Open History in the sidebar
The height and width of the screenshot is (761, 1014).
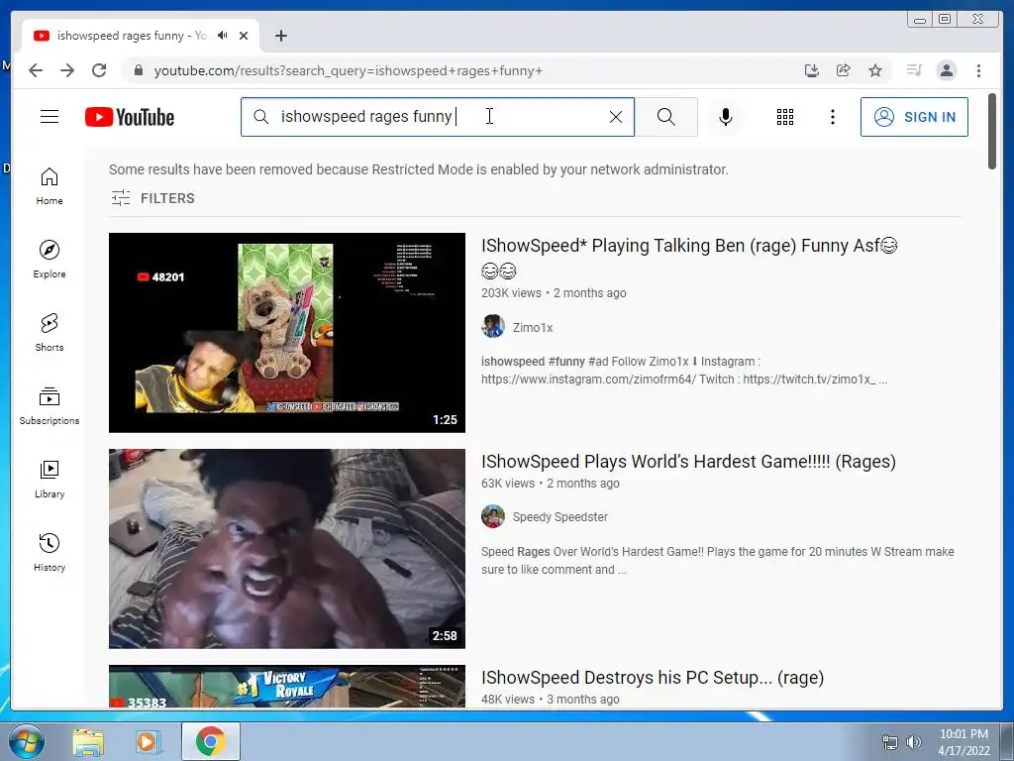50,552
